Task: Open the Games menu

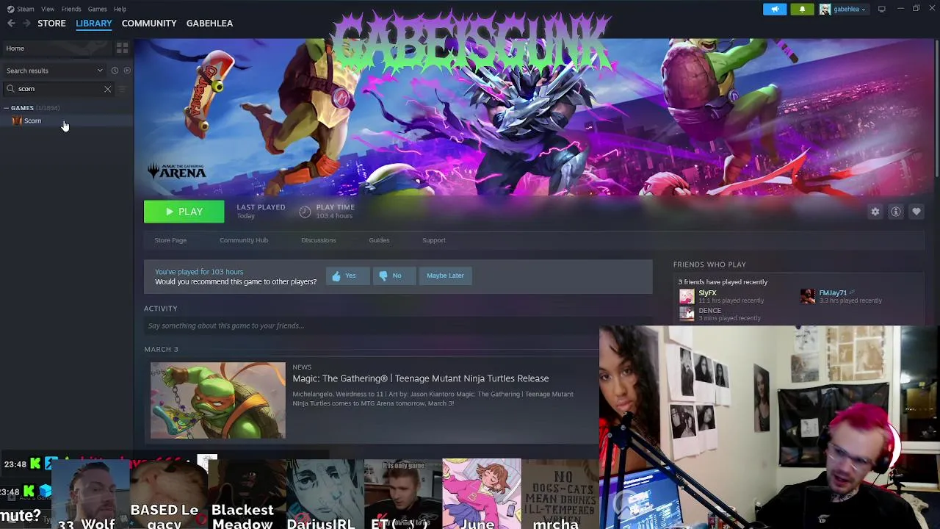Action: coord(97,9)
